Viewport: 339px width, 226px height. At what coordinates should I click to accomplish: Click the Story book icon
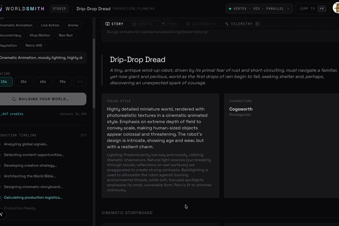107,24
